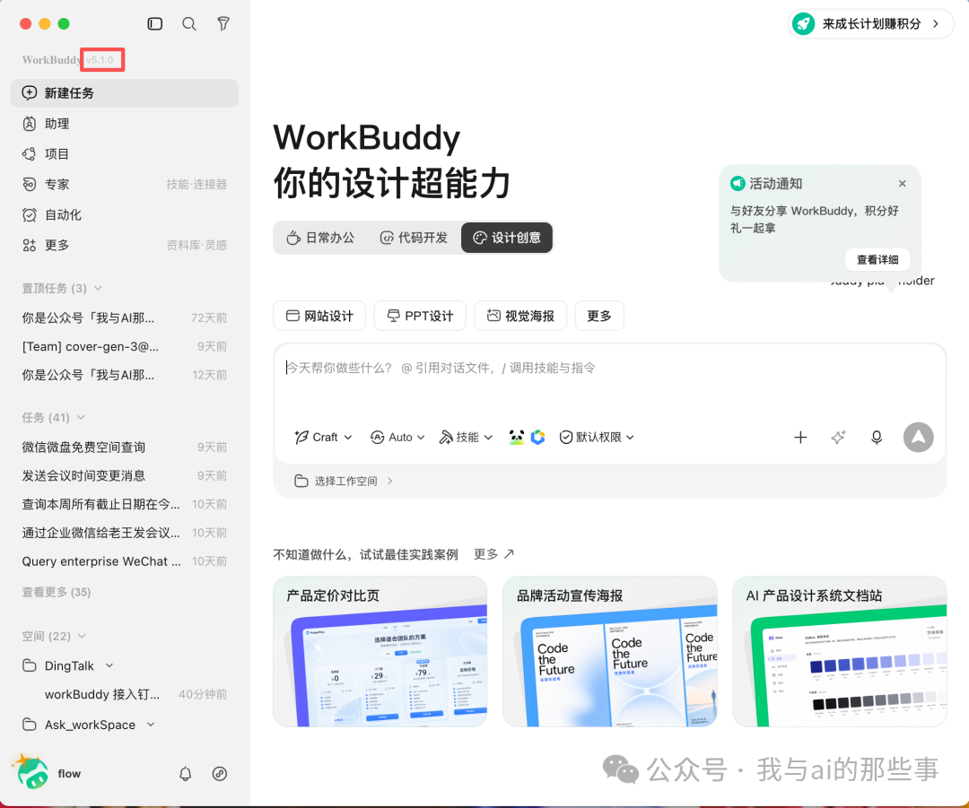This screenshot has height=808, width=969.
Task: Open task 查询本周所有截止日期在今...
Action: 124,504
